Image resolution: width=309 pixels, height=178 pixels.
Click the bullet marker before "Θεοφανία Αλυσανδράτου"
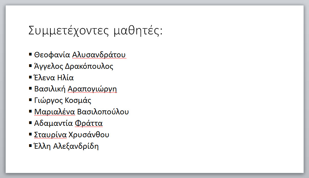(x=30, y=54)
